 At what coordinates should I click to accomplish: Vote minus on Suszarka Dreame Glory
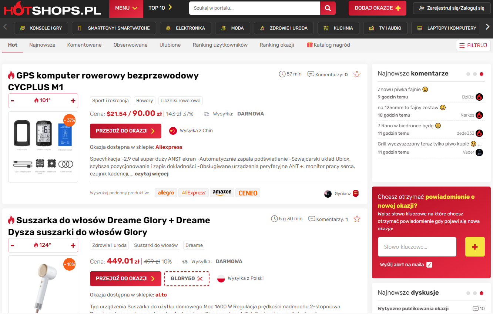pos(13,245)
